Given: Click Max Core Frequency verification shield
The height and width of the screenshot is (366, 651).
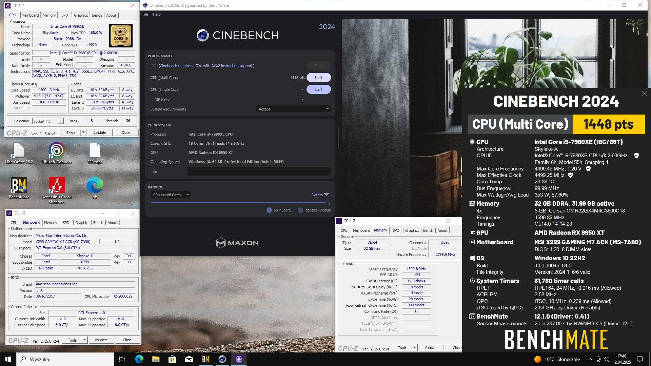Looking at the screenshot, I should point(588,169).
